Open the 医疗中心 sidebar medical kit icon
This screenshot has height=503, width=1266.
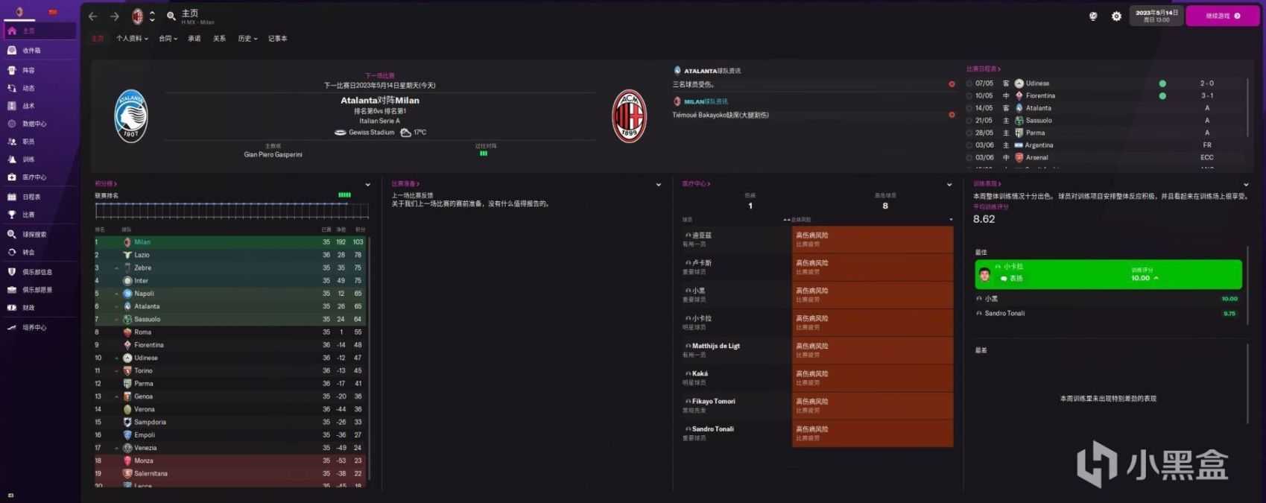click(x=12, y=177)
